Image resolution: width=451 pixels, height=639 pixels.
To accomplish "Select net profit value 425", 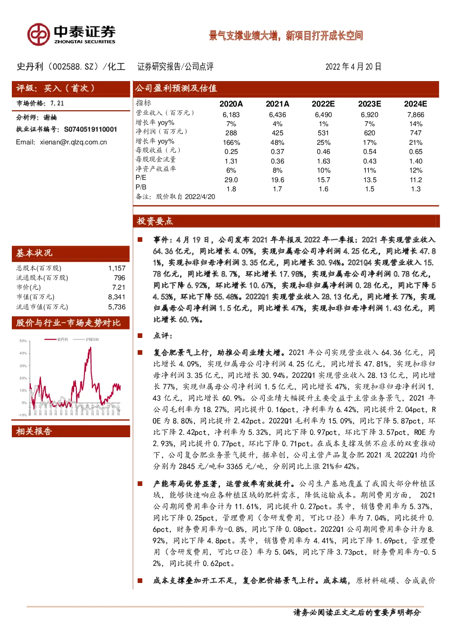I will click(277, 133).
